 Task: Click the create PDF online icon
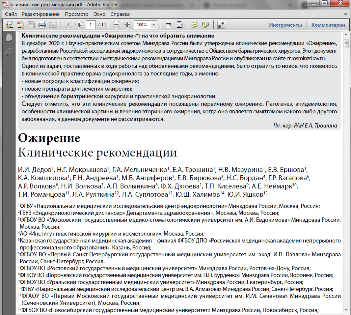(x=10, y=25)
